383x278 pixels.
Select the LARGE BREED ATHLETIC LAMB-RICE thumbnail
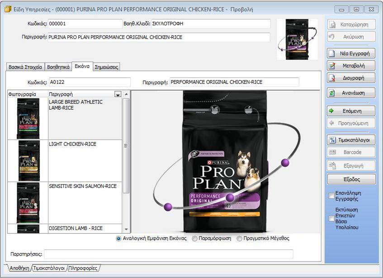[x=28, y=118]
